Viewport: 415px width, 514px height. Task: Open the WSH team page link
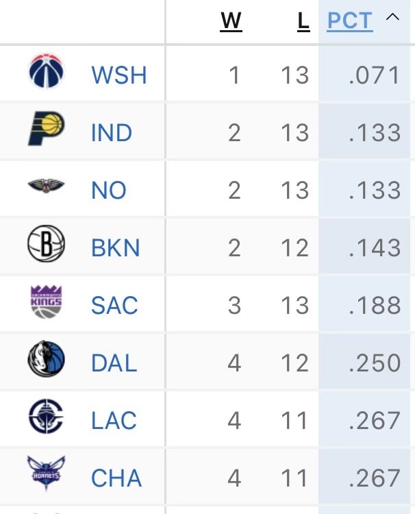coord(118,75)
